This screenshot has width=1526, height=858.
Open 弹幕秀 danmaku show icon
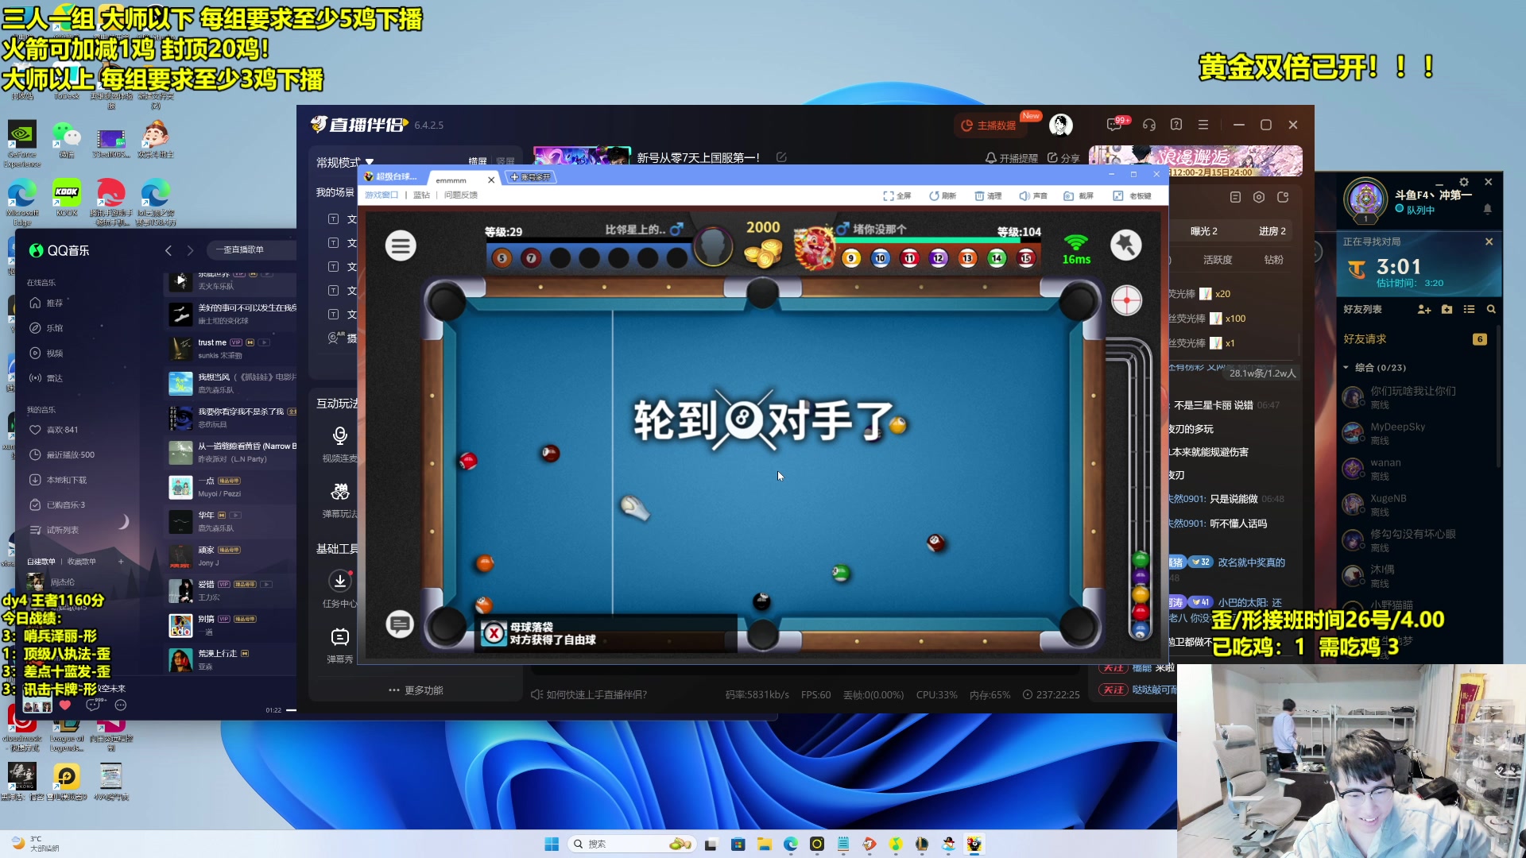[340, 637]
